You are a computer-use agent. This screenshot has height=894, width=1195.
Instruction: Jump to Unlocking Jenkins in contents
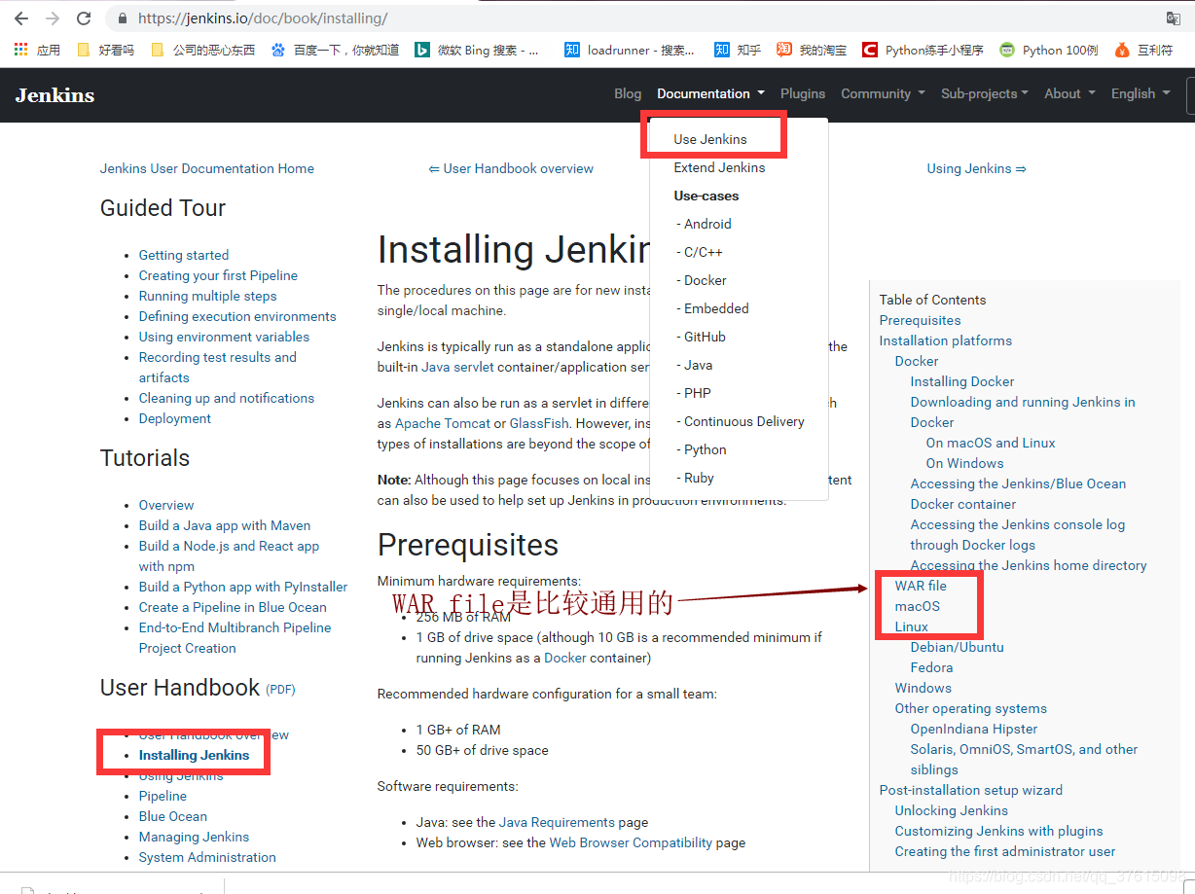(952, 810)
